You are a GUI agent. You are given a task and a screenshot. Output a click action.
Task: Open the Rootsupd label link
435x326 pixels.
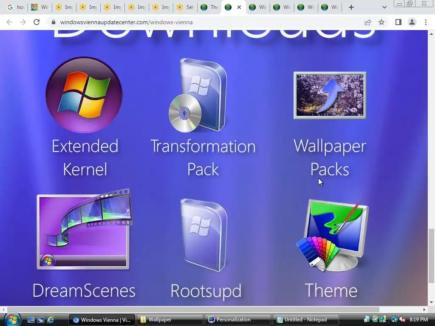click(x=206, y=291)
